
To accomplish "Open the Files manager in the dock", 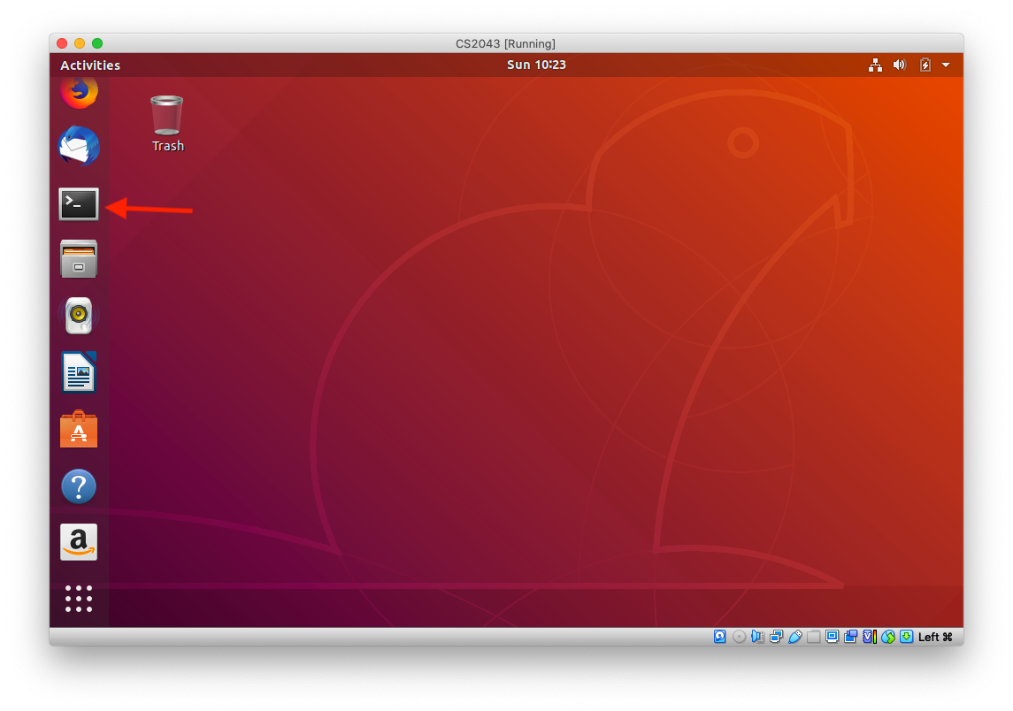I will pyautogui.click(x=79, y=259).
